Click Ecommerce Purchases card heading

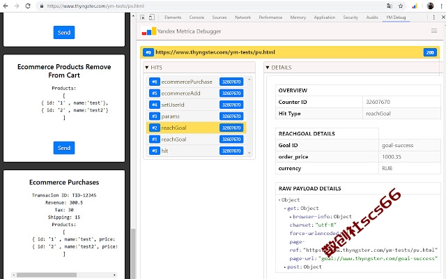[x=64, y=182]
